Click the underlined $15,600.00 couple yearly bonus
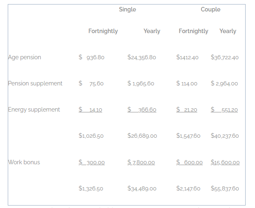 click(225, 163)
